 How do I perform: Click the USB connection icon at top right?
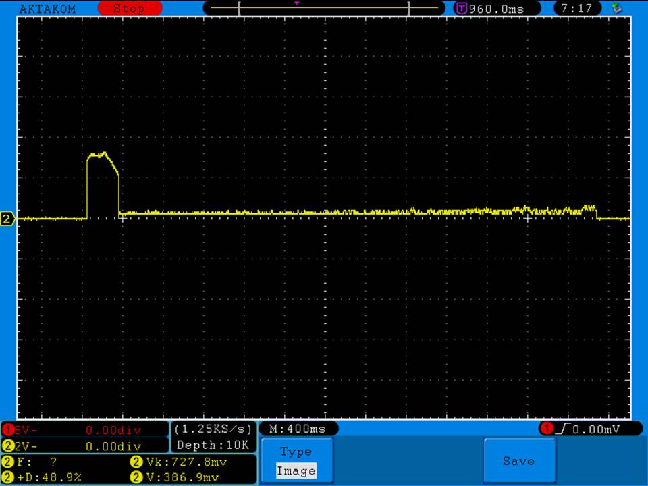pos(616,9)
